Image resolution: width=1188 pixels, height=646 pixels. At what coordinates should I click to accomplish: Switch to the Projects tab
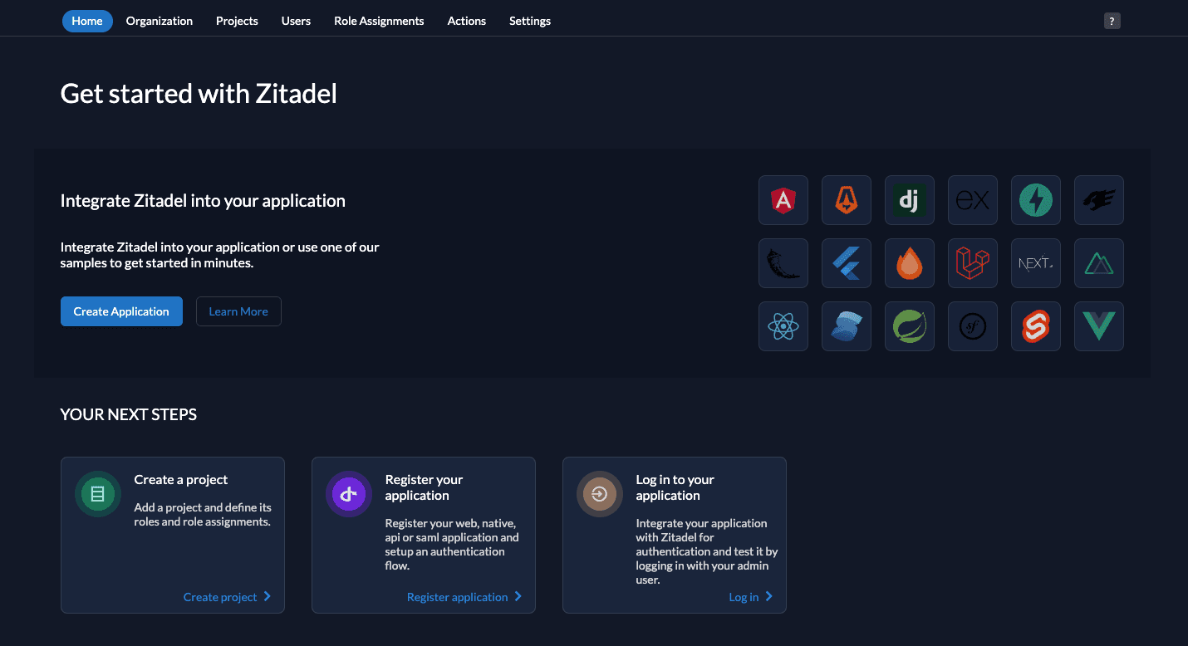(x=237, y=21)
